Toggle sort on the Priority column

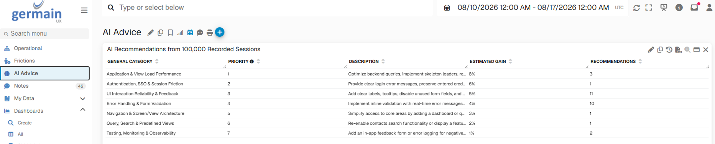click(258, 61)
